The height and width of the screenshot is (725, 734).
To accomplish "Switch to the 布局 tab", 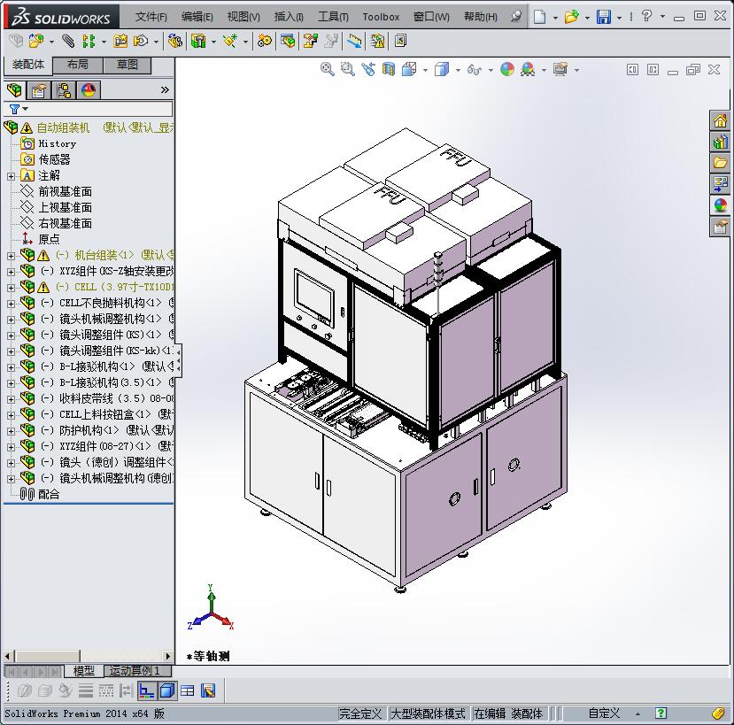I will 78,65.
